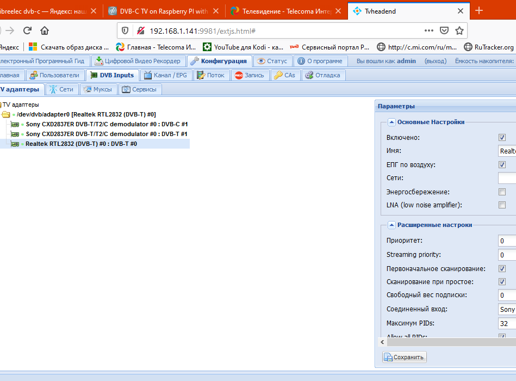Collapse the Расширенные настройки section
Viewport: 516px width, 381px height.
tap(391, 225)
